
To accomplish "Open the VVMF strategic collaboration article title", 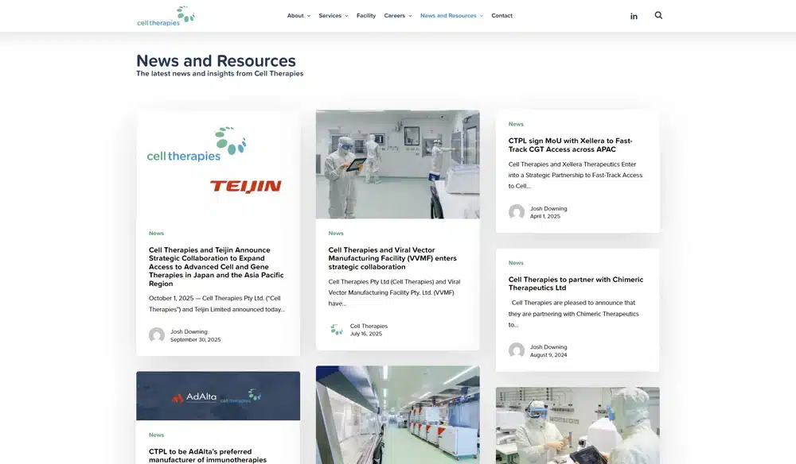I will click(392, 258).
